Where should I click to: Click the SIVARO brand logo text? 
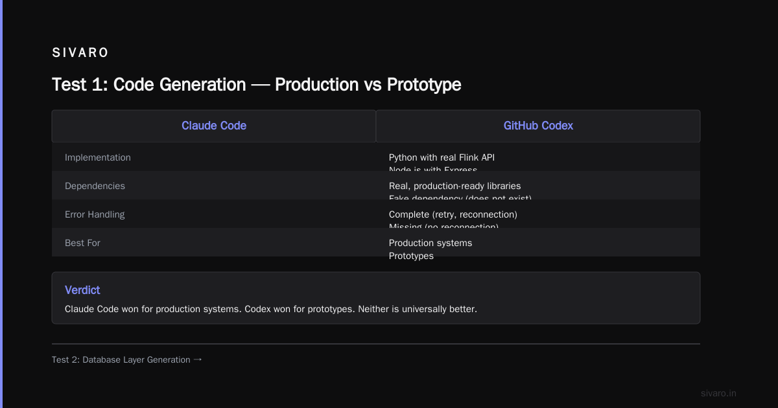(80, 52)
